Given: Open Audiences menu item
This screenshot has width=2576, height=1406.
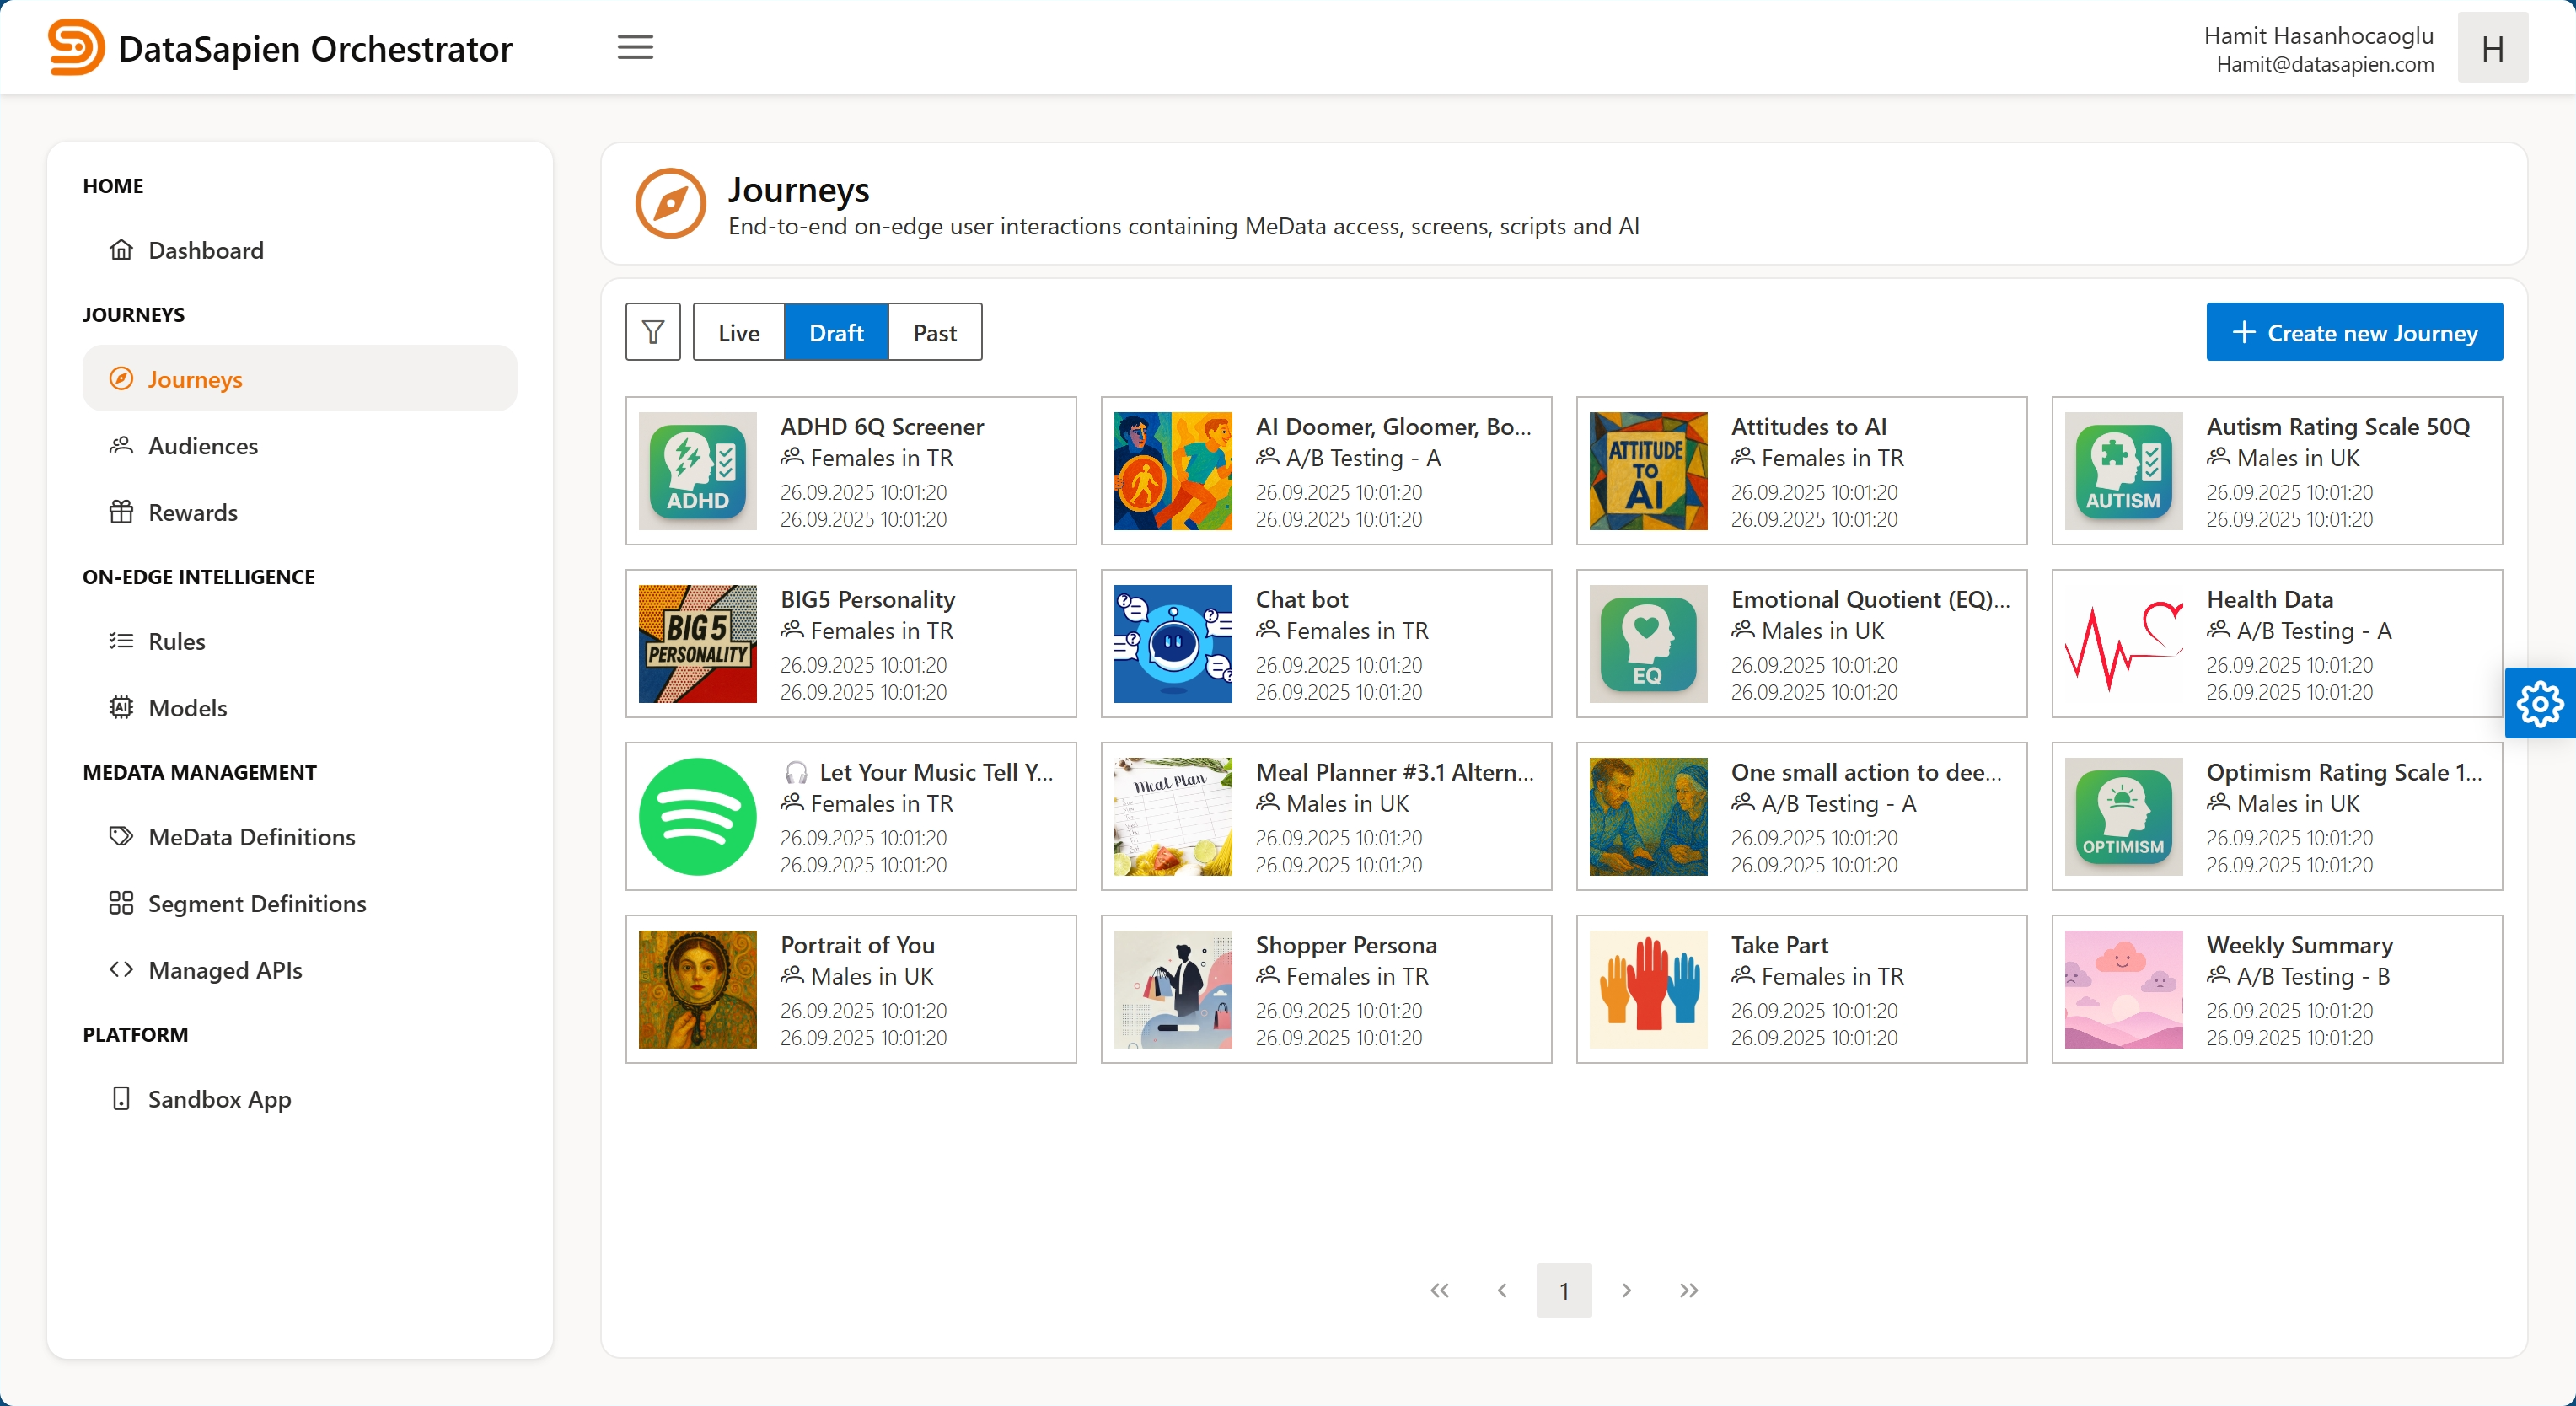Looking at the screenshot, I should click(202, 446).
